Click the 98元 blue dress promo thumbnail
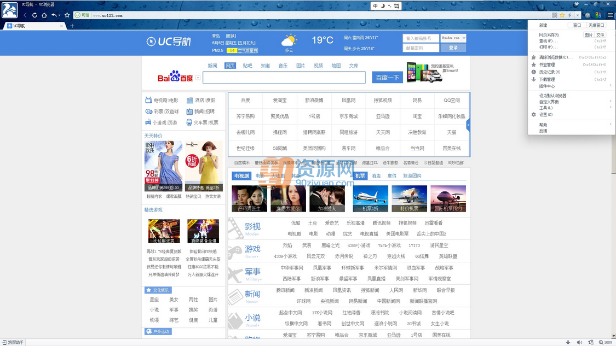This screenshot has height=346, width=616. [163, 166]
